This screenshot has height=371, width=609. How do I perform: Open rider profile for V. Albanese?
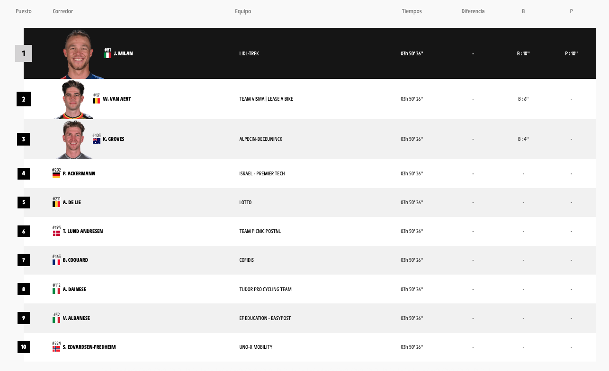coord(76,318)
